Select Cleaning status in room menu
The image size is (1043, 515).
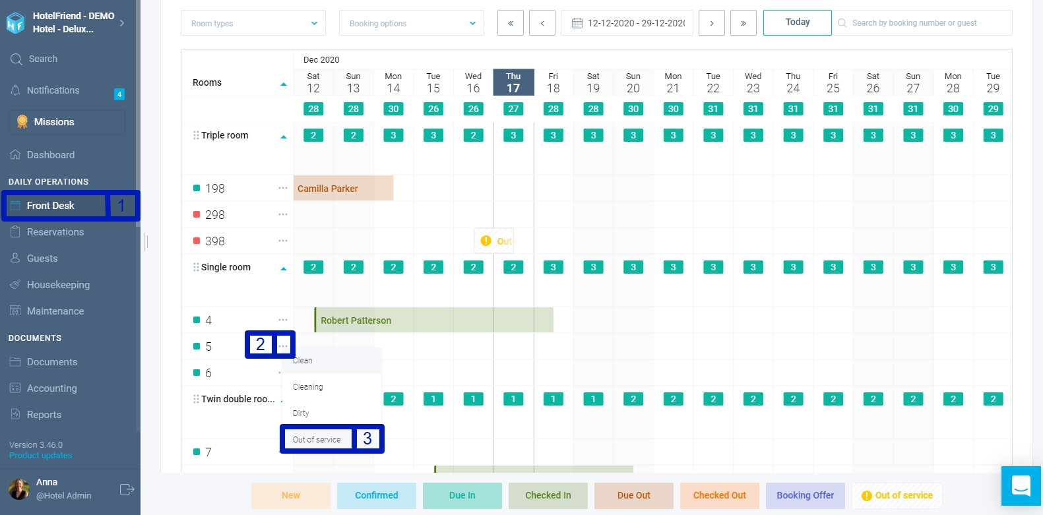click(332, 387)
